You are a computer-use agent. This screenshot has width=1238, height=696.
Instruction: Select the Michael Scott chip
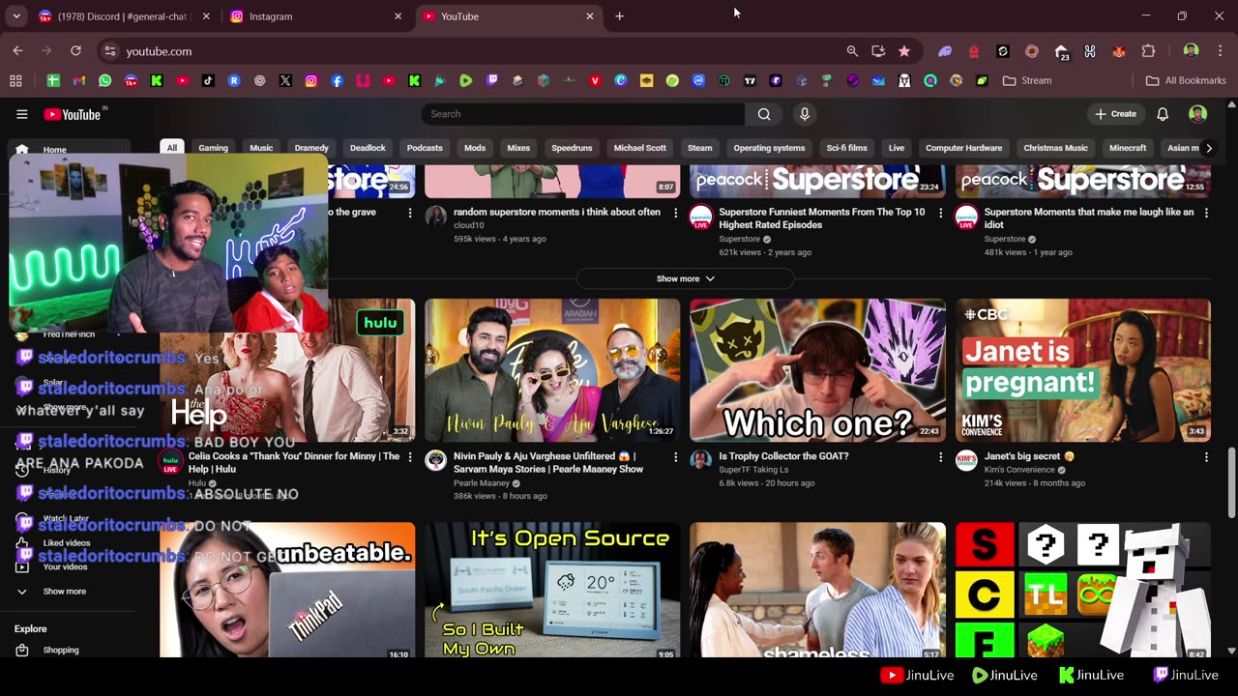[x=639, y=148]
